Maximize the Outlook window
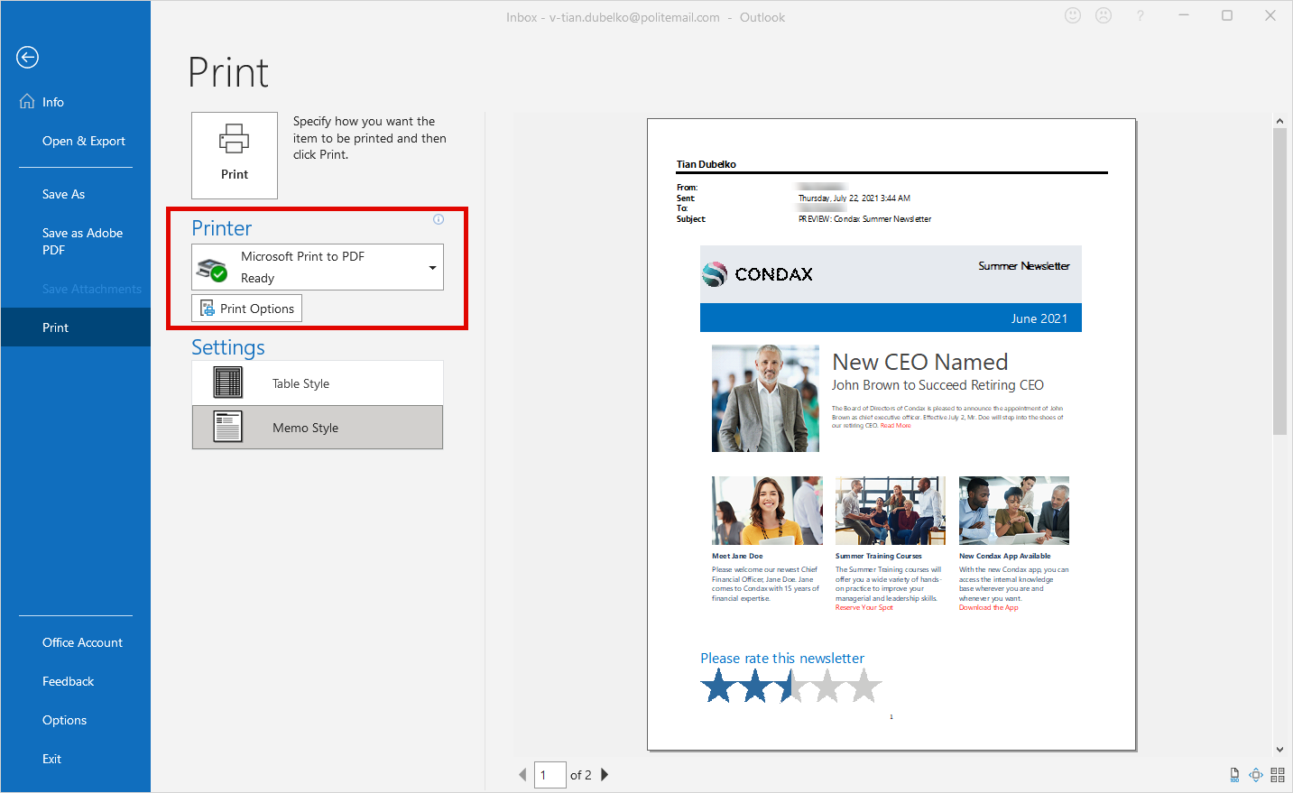 (1227, 15)
